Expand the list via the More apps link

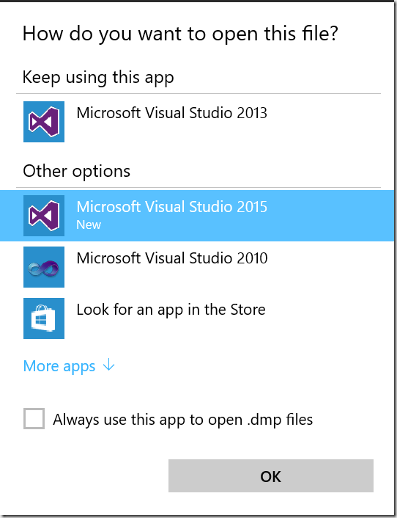[x=59, y=366]
